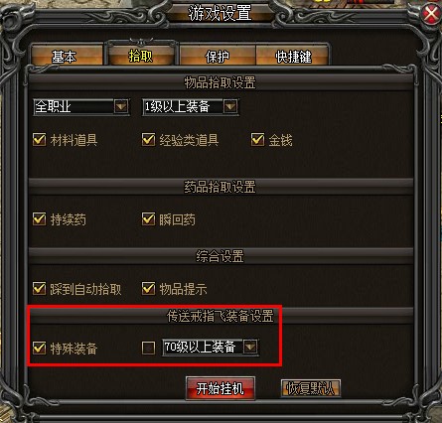
Task: Select the 拾取 tab
Action: pyautogui.click(x=141, y=55)
